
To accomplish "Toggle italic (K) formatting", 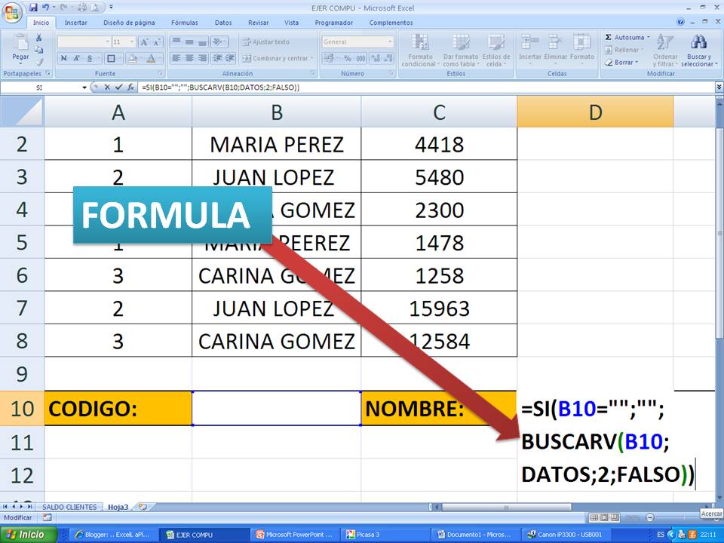I will pyautogui.click(x=76, y=58).
